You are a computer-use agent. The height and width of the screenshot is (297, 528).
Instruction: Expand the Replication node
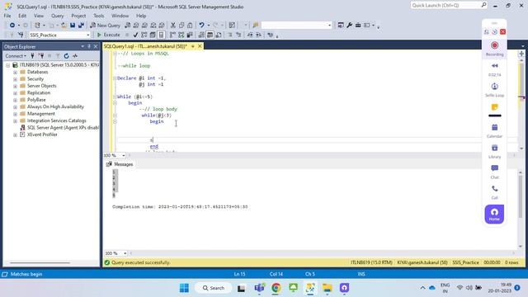[15, 93]
